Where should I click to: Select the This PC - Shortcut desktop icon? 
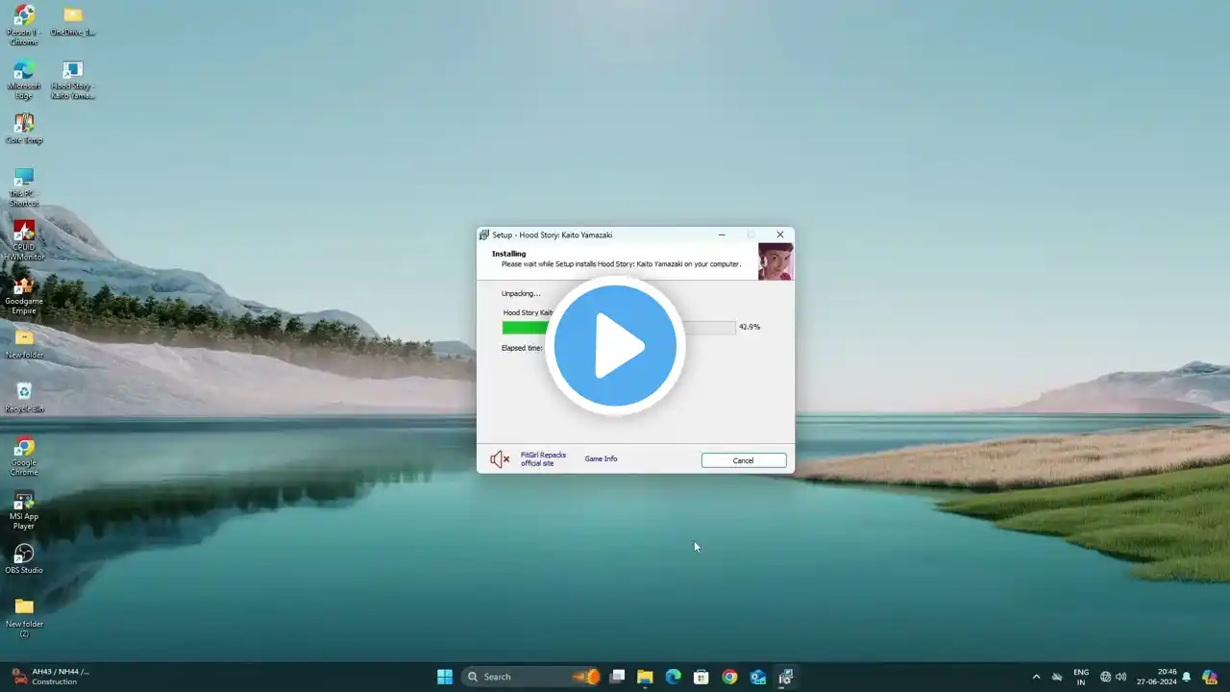pyautogui.click(x=24, y=187)
